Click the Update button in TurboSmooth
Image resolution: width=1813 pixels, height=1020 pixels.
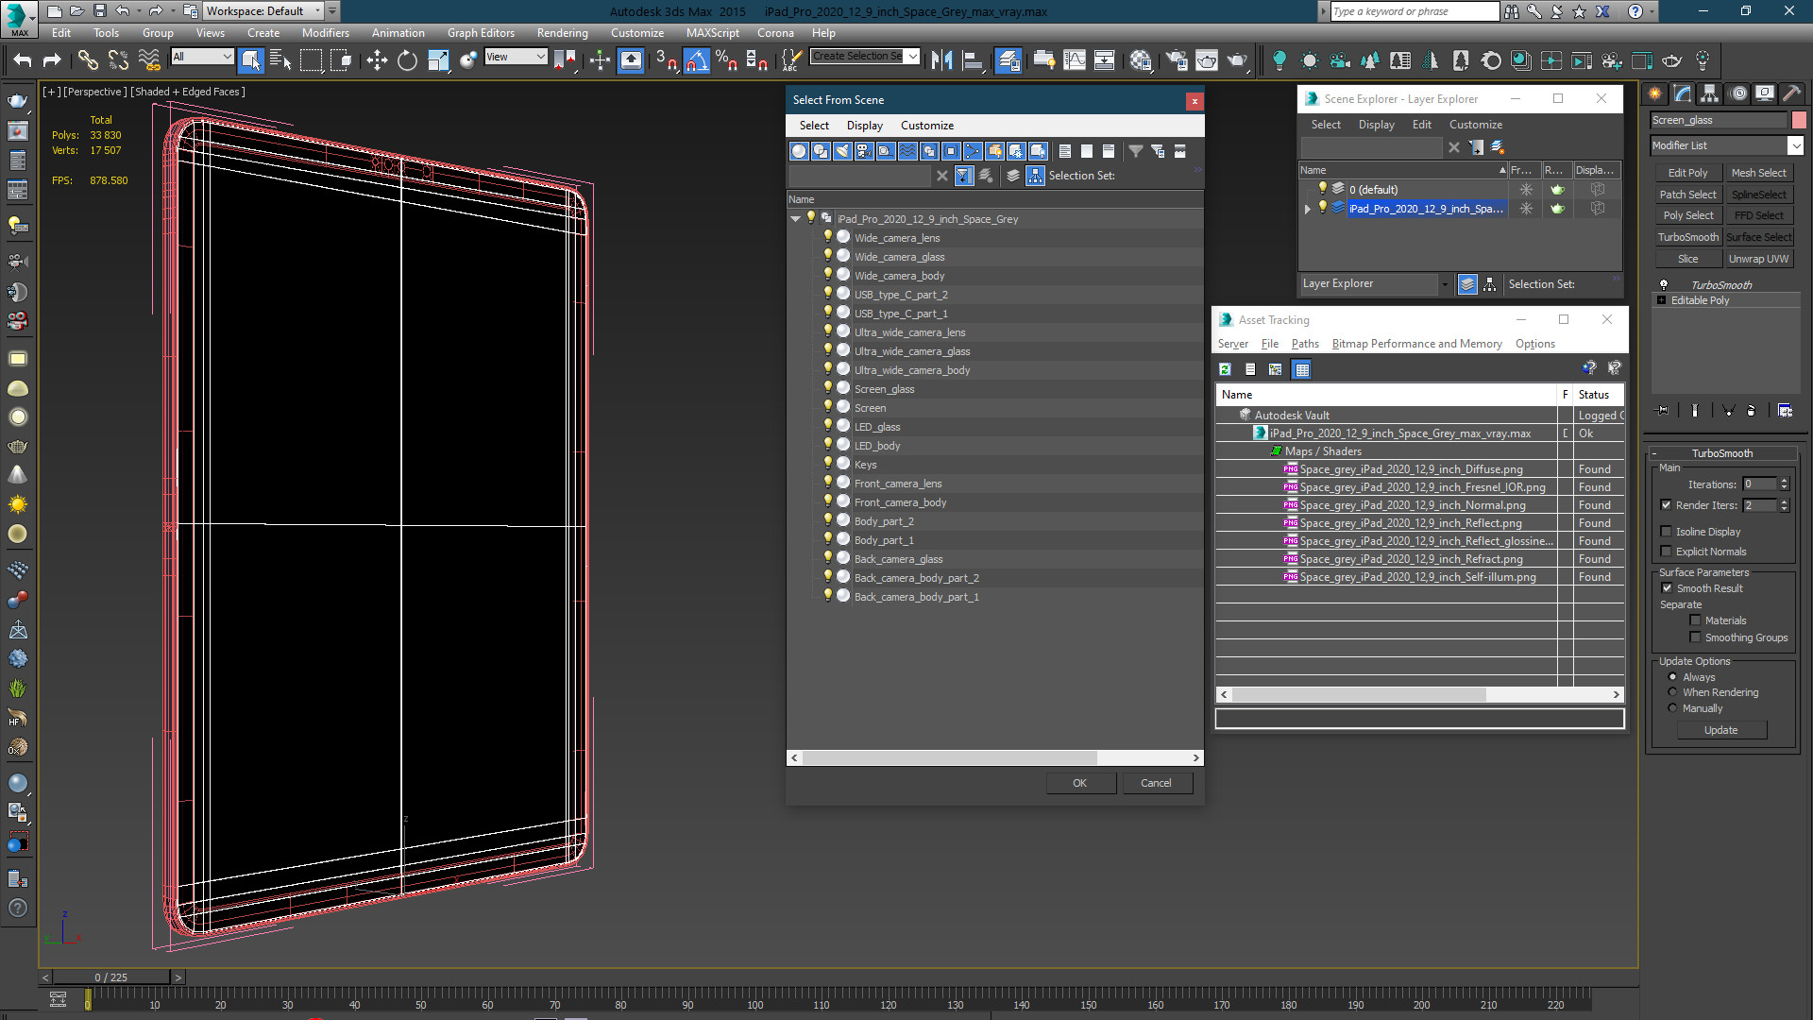(x=1720, y=730)
